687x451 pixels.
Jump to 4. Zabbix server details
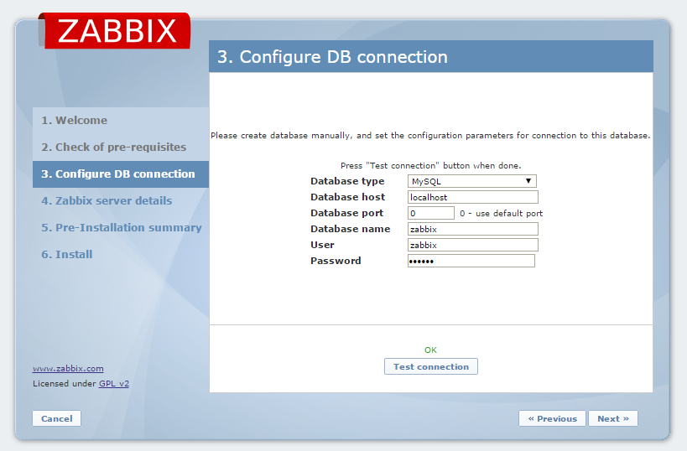pyautogui.click(x=107, y=201)
